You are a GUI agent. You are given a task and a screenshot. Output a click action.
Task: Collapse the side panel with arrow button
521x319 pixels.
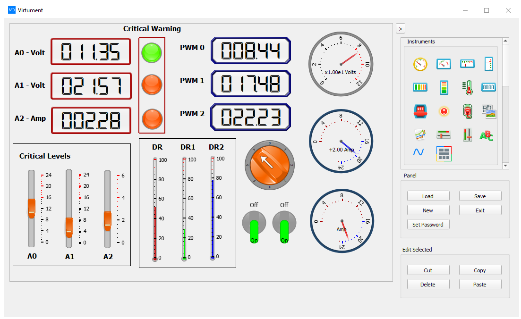click(400, 29)
